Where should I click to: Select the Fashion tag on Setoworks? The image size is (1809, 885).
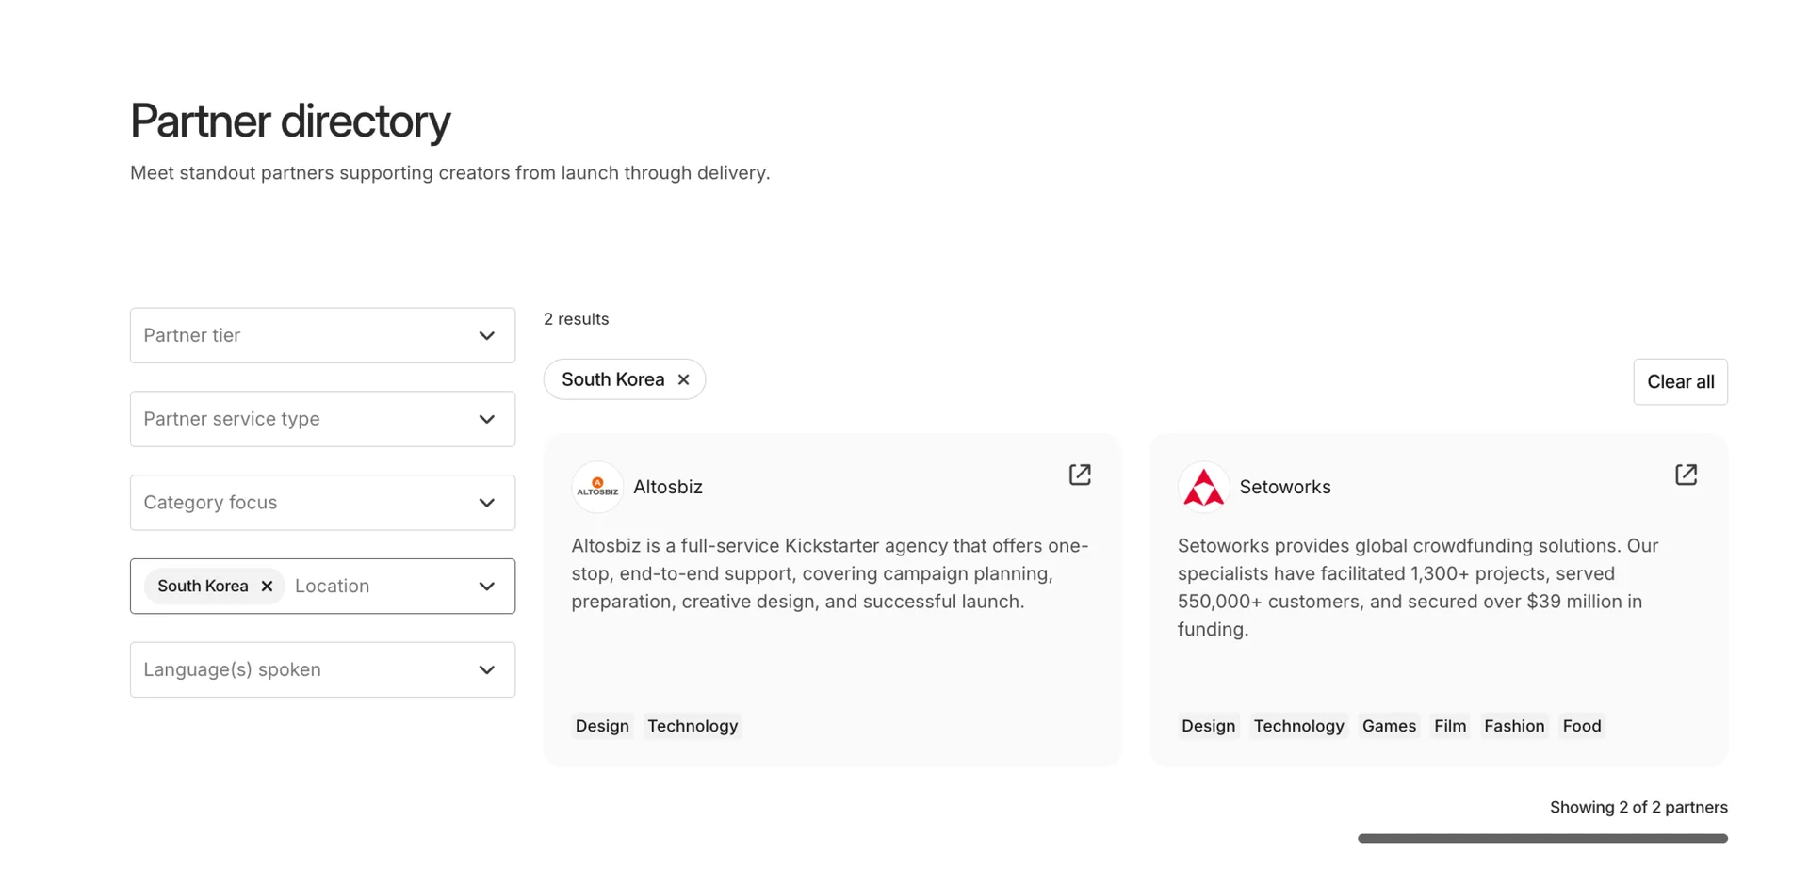(x=1513, y=726)
